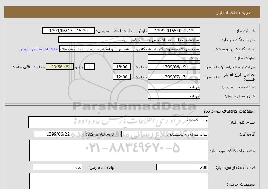268x189 pixels.
Task: Click the announcement date field 1399/06/17 - 15:20
Action: point(68,31)
